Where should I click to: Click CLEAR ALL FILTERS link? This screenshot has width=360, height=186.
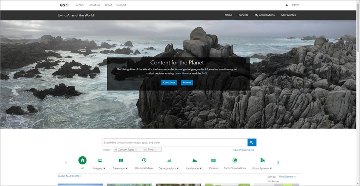point(69,176)
